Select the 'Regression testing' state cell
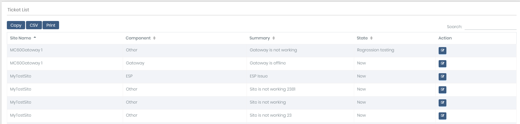Screen dimensions: 520x124 [x=375, y=50]
